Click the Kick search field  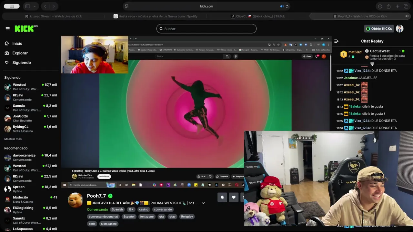206,29
